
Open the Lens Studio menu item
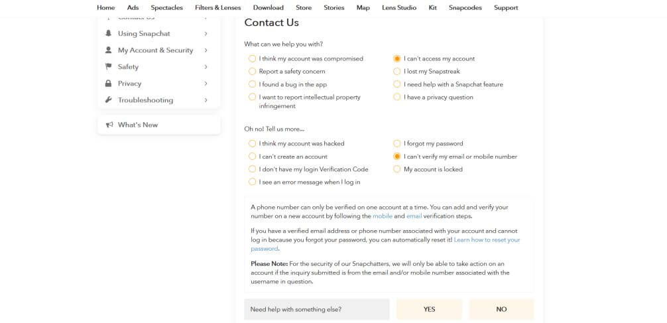coord(399,8)
